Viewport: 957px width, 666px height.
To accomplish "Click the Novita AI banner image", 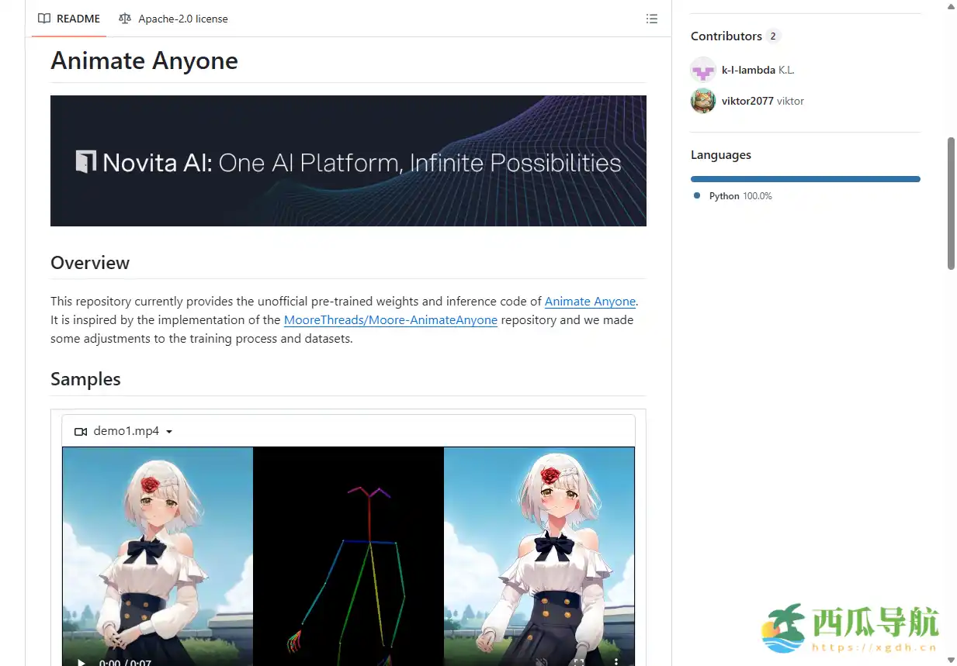I will point(348,161).
